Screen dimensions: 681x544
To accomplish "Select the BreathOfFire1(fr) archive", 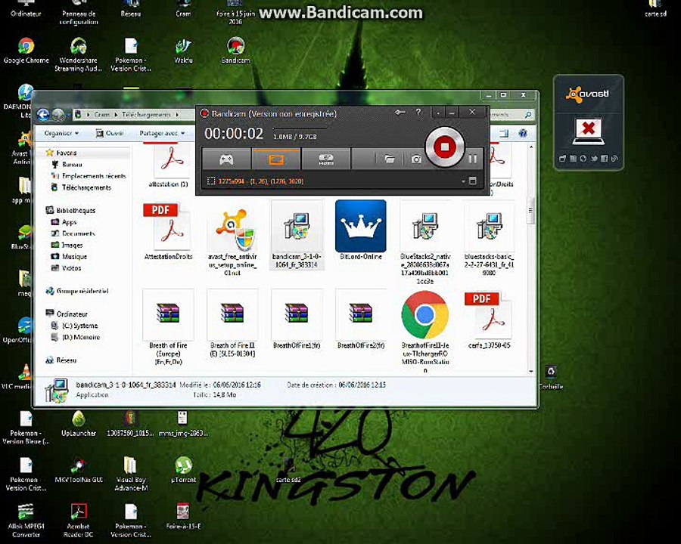I will pyautogui.click(x=297, y=320).
